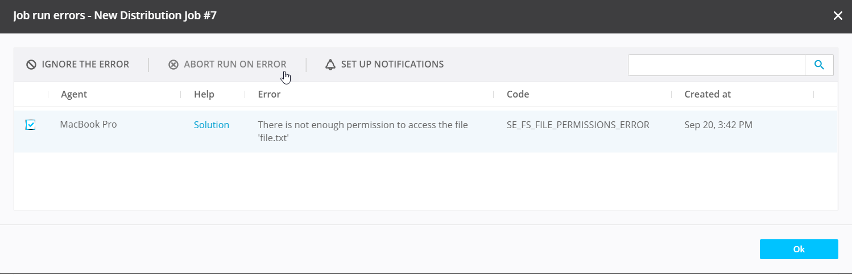Click the Abort Run on Error X-circle icon
The width and height of the screenshot is (852, 275).
[x=173, y=65]
